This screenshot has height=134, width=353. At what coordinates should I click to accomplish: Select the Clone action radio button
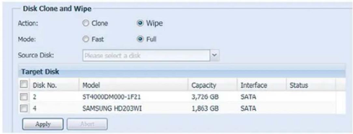[x=85, y=24]
